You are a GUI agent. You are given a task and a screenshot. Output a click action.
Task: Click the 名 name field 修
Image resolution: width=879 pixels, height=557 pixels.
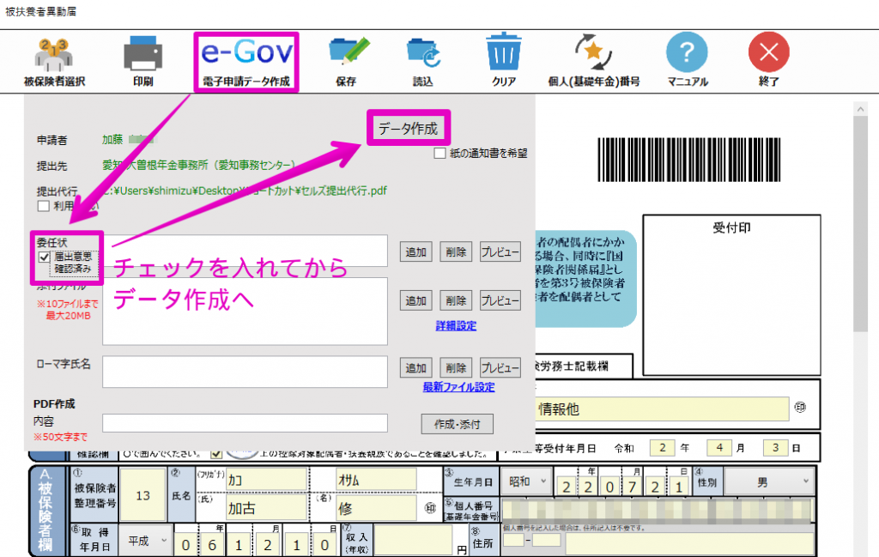(x=376, y=508)
